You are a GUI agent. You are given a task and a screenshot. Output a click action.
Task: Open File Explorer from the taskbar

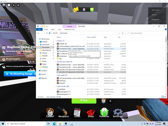point(60,124)
